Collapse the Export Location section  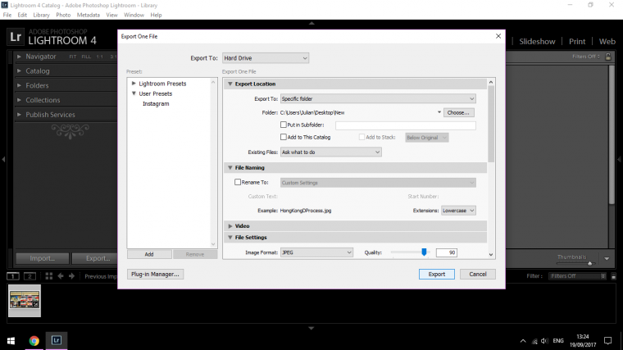[x=230, y=84]
